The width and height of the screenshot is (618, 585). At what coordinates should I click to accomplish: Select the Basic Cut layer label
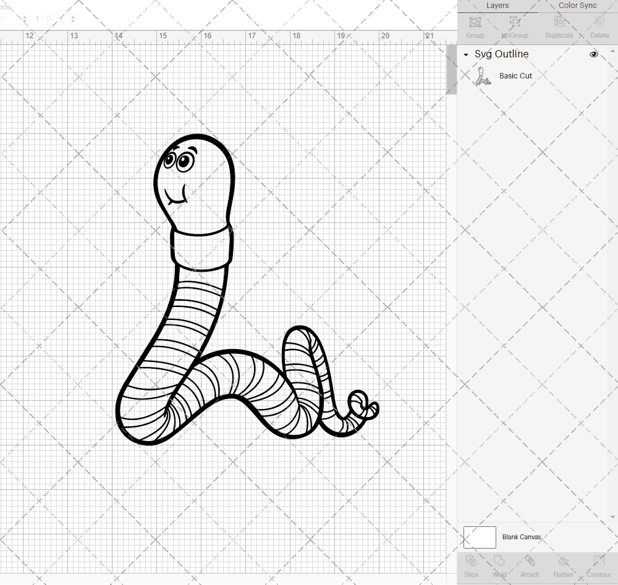[x=515, y=76]
